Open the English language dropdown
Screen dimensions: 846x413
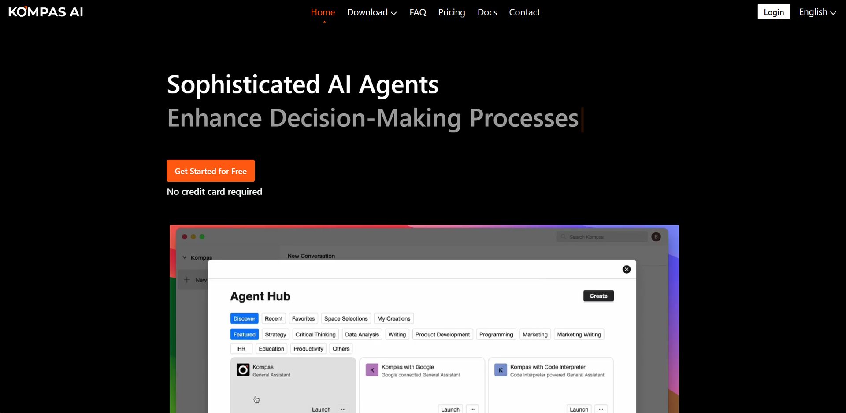(x=817, y=12)
